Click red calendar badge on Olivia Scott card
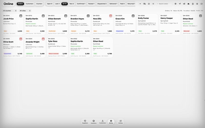This screenshot has height=128, width=205. click(21, 39)
